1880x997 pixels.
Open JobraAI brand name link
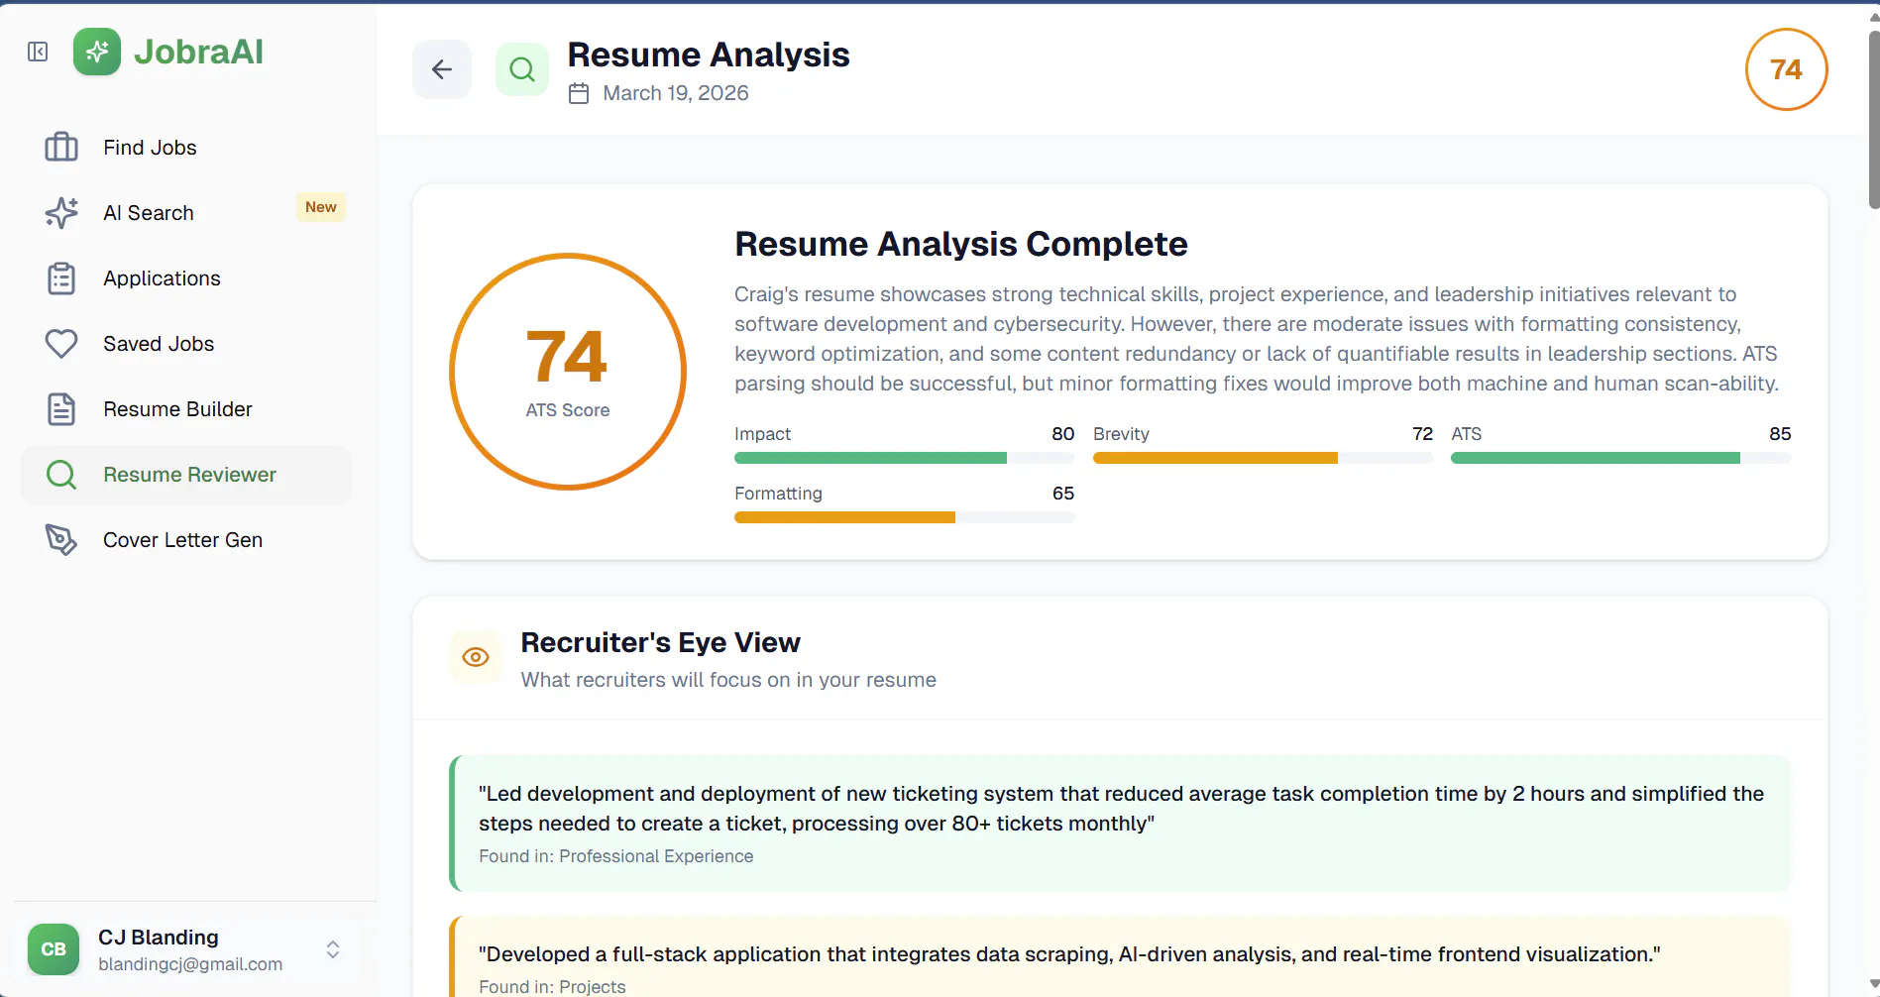[198, 52]
